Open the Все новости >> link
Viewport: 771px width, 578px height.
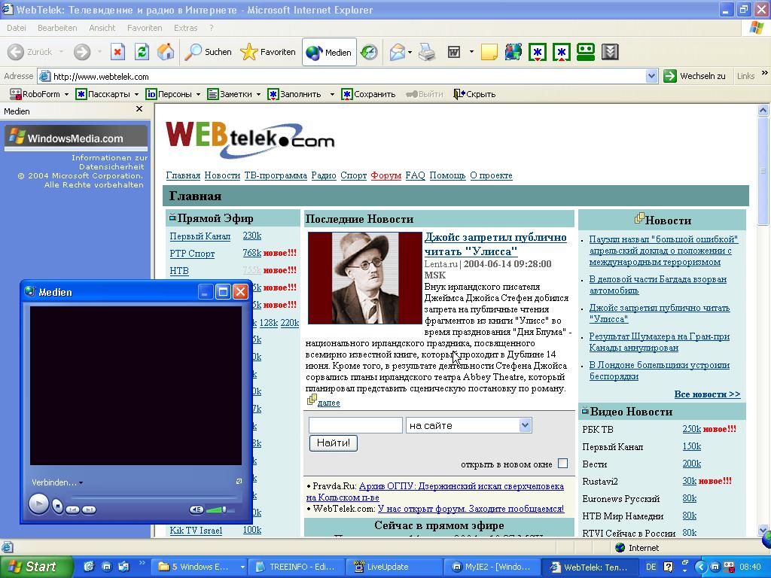click(x=707, y=394)
